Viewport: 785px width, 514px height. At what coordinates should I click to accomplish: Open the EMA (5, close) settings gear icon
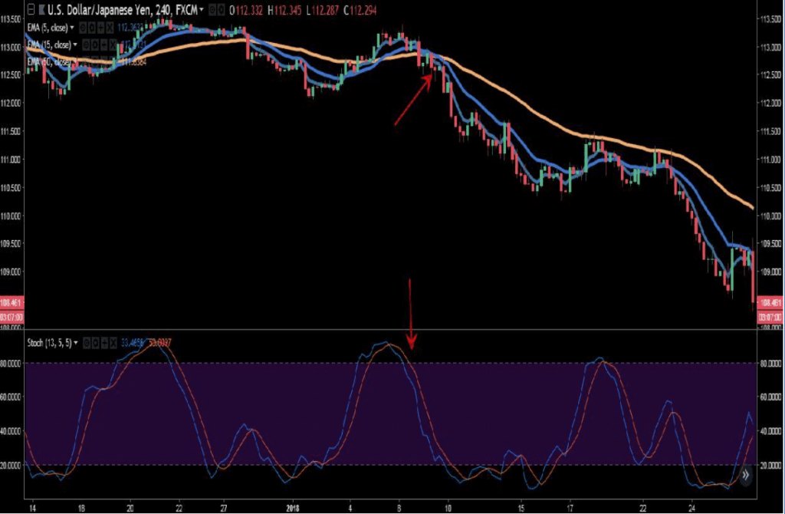click(x=92, y=28)
